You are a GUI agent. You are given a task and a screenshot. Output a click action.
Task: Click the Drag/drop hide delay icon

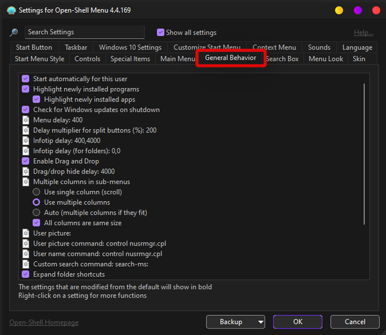26,172
